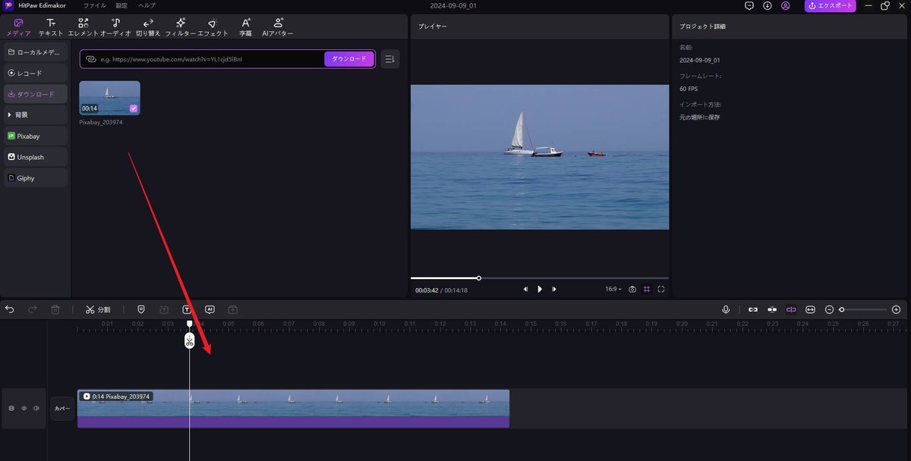Image resolution: width=911 pixels, height=461 pixels.
Task: Mute the timeline track audio
Action: [x=36, y=408]
